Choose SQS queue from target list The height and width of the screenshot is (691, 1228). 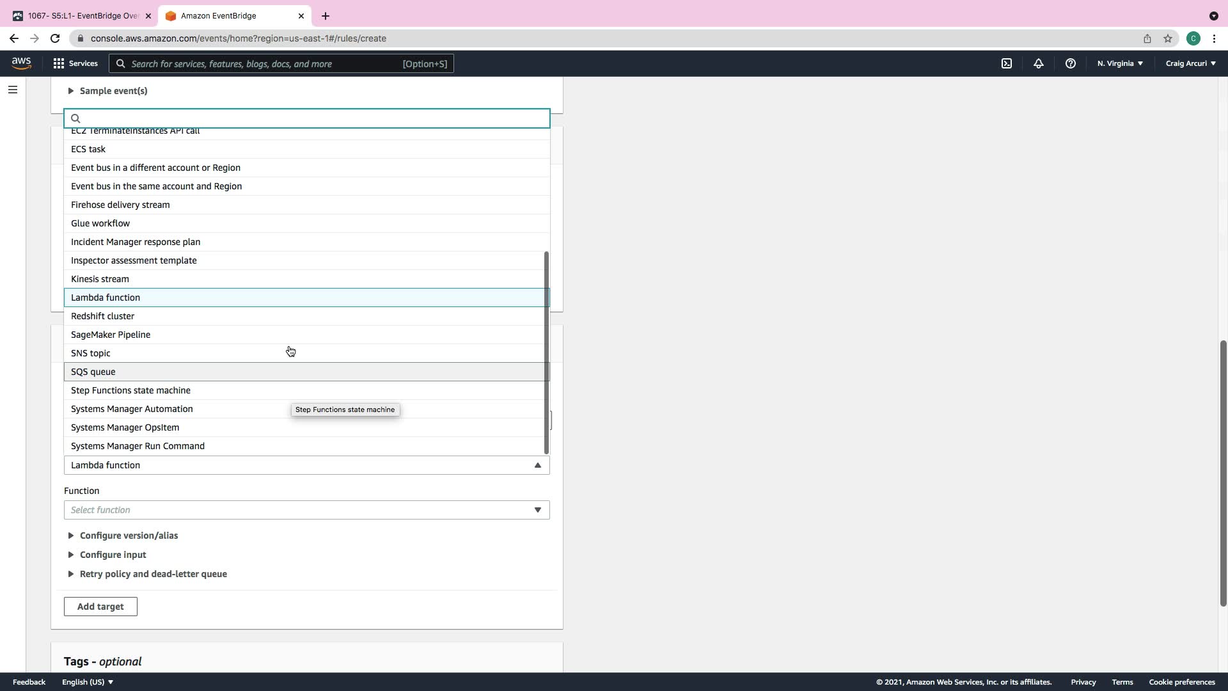tap(93, 372)
